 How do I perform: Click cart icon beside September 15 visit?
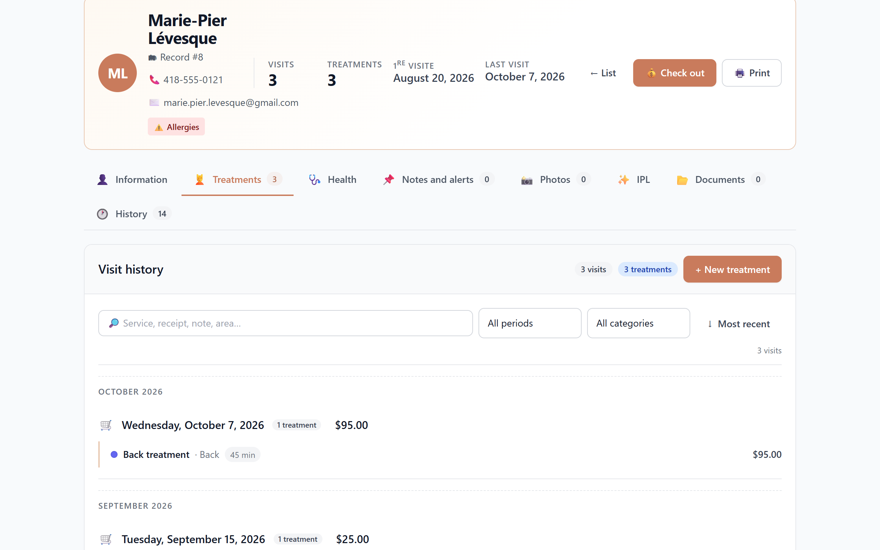click(x=106, y=539)
